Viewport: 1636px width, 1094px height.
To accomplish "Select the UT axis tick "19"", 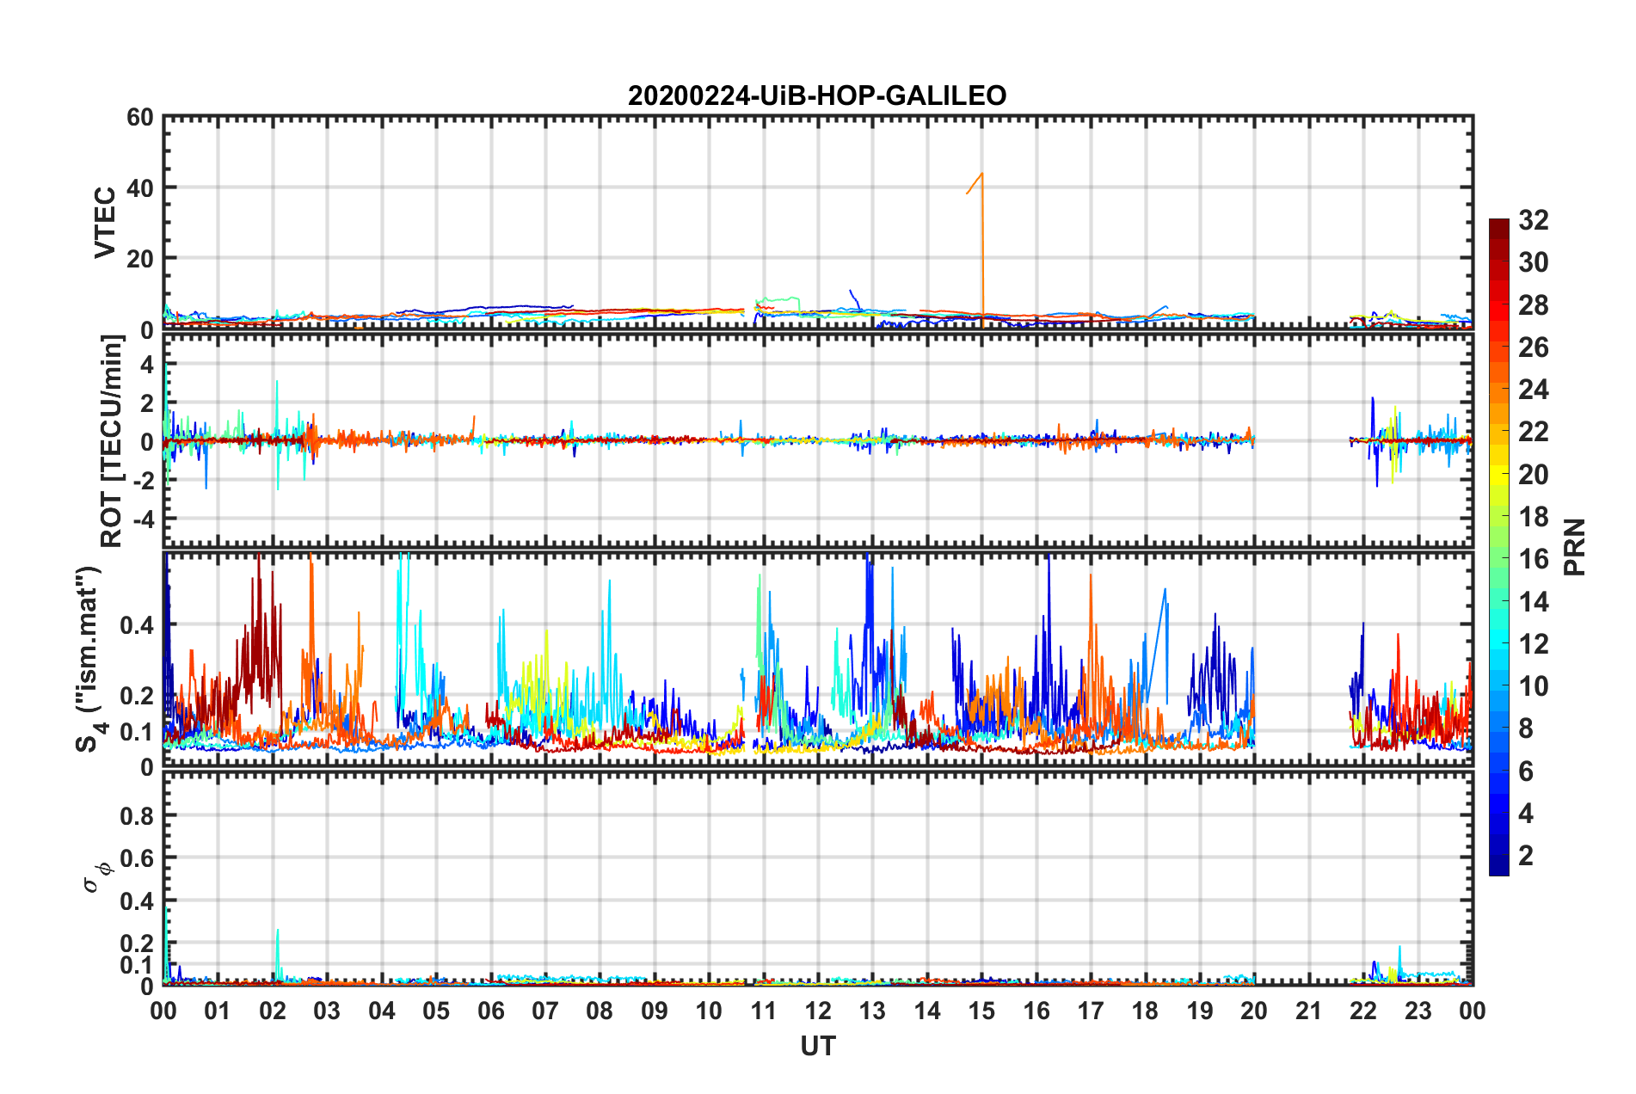I will click(1200, 1011).
